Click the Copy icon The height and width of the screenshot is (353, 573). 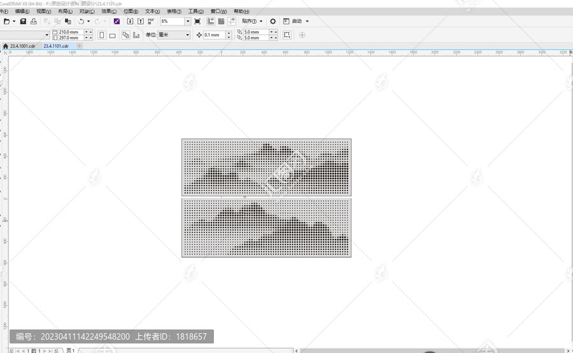pyautogui.click(x=57, y=22)
